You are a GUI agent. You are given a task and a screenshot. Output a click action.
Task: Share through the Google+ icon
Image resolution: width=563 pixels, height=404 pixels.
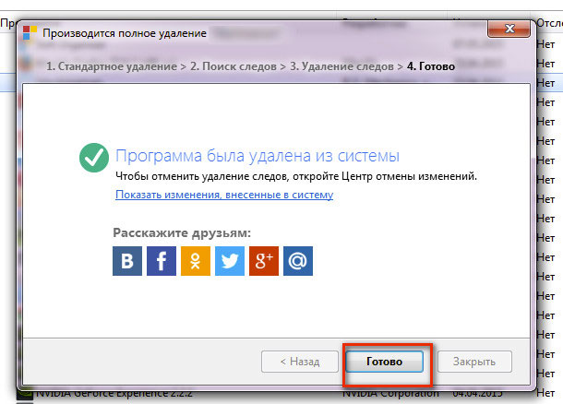pos(264,261)
